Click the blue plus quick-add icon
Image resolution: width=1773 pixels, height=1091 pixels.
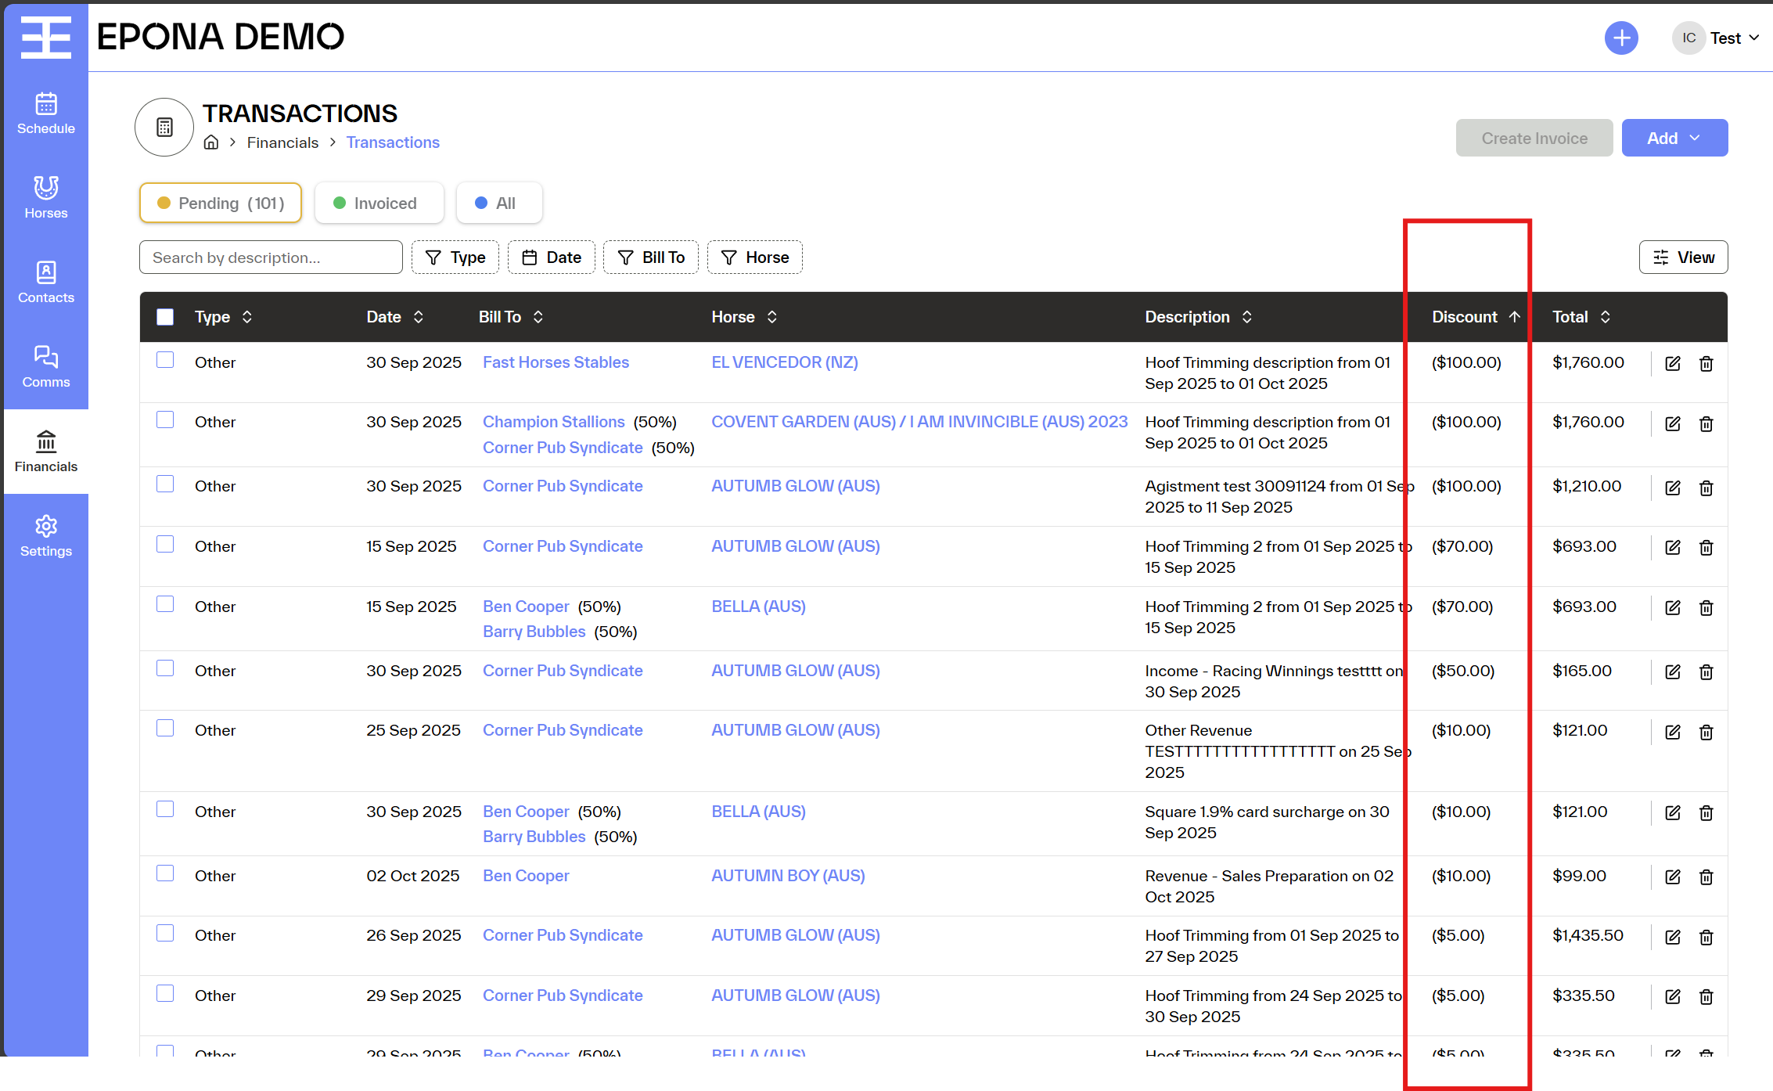click(1620, 38)
